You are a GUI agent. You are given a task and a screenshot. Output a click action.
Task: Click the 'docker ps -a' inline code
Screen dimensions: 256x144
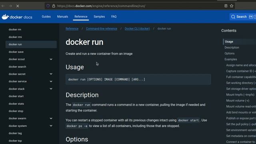pos(77,126)
